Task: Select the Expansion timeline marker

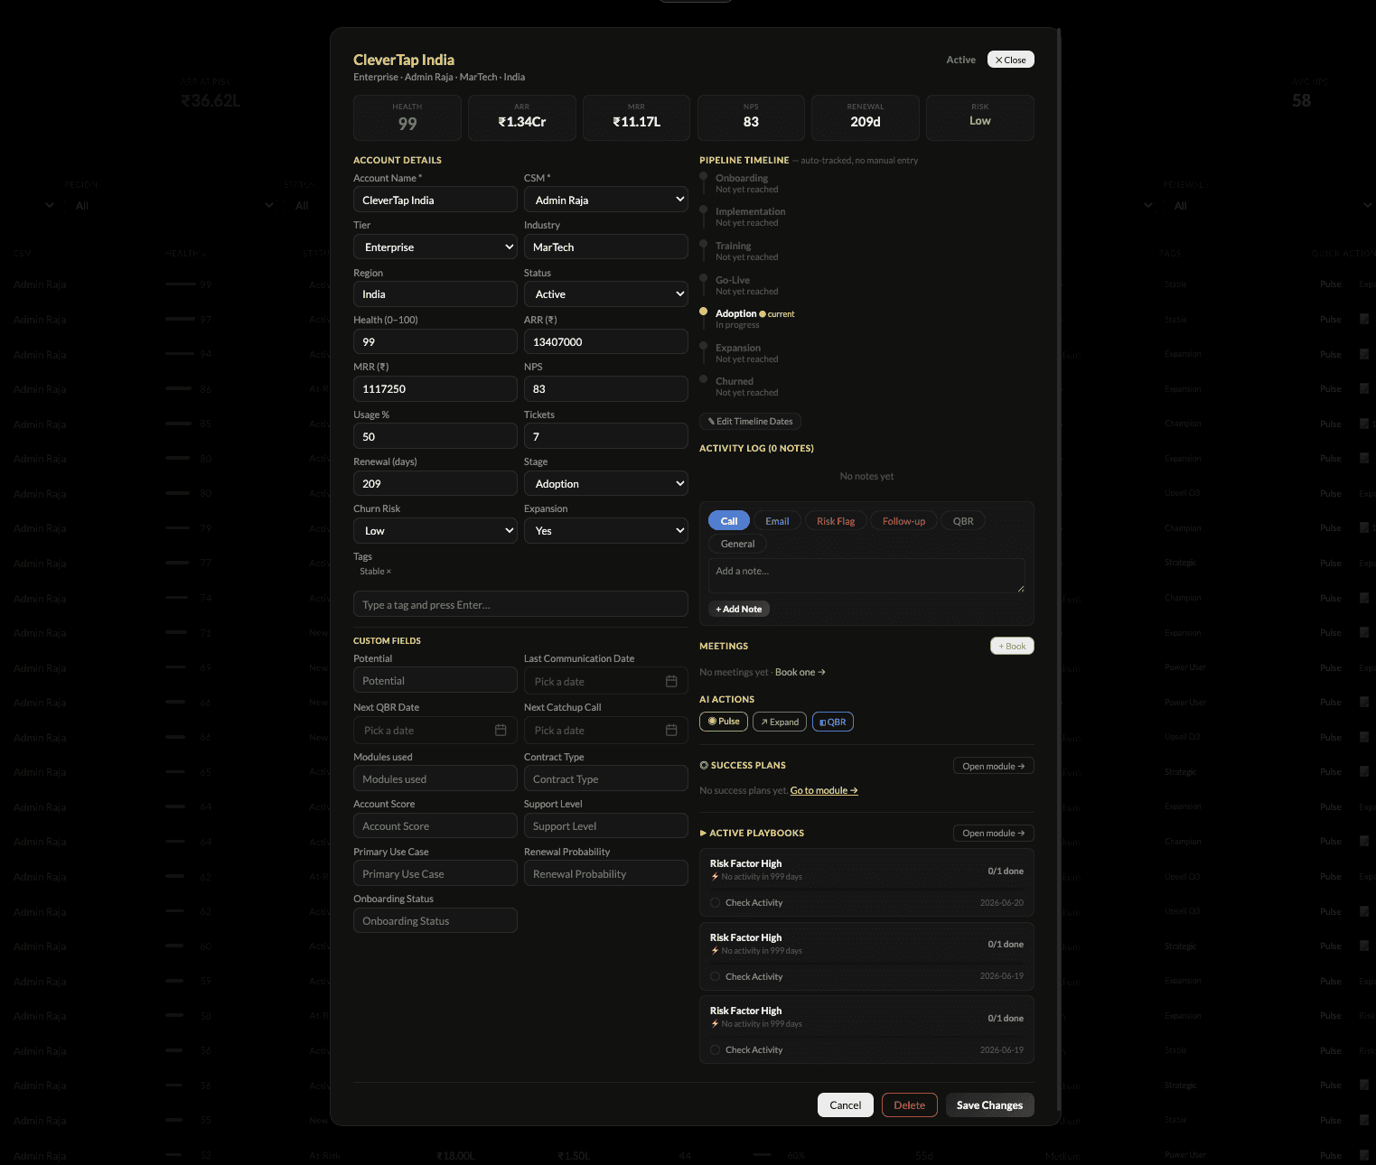Action: tap(704, 346)
